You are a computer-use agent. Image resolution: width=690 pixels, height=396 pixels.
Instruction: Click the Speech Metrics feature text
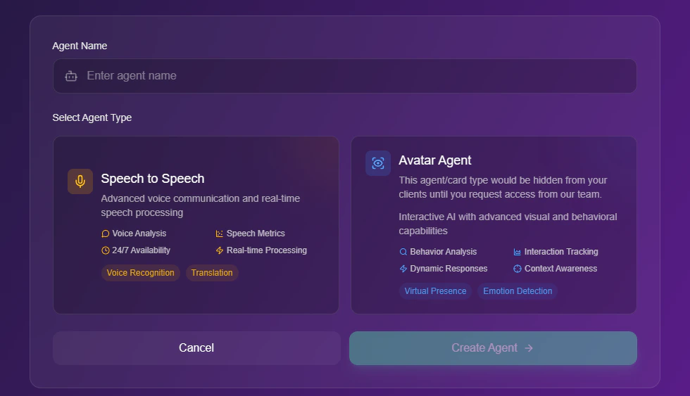tap(256, 234)
